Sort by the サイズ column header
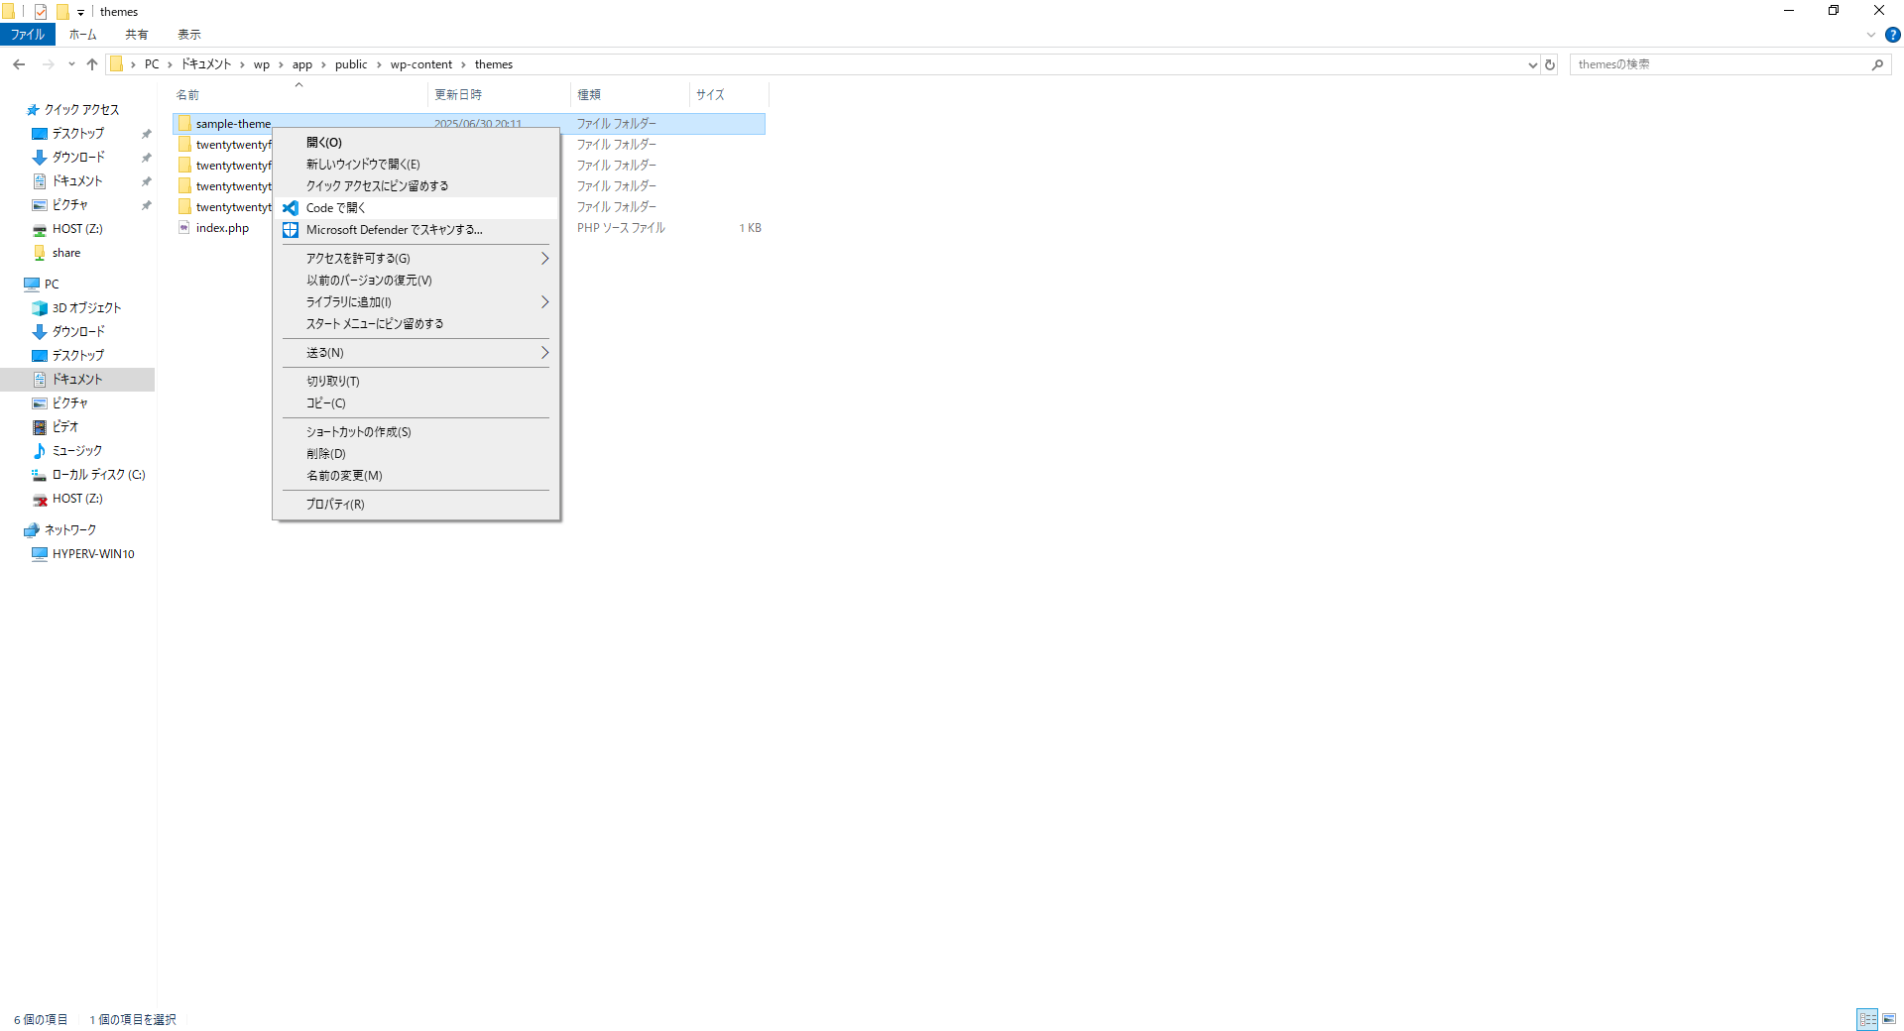The width and height of the screenshot is (1904, 1031). click(x=729, y=95)
